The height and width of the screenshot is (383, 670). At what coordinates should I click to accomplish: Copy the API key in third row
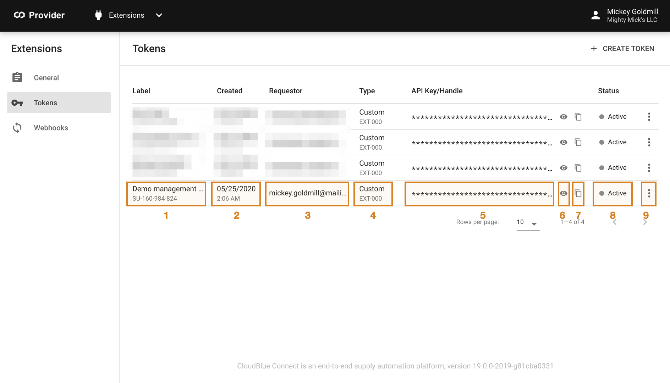[x=578, y=168]
